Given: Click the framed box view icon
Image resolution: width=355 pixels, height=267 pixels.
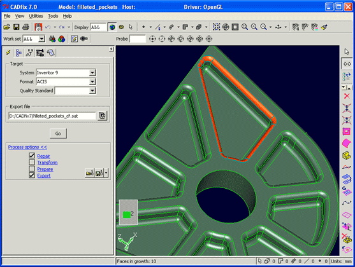Looking at the screenshot, I should [x=235, y=27].
